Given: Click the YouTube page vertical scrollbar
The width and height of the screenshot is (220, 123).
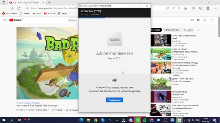Looking at the screenshot, I should click(x=219, y=27).
